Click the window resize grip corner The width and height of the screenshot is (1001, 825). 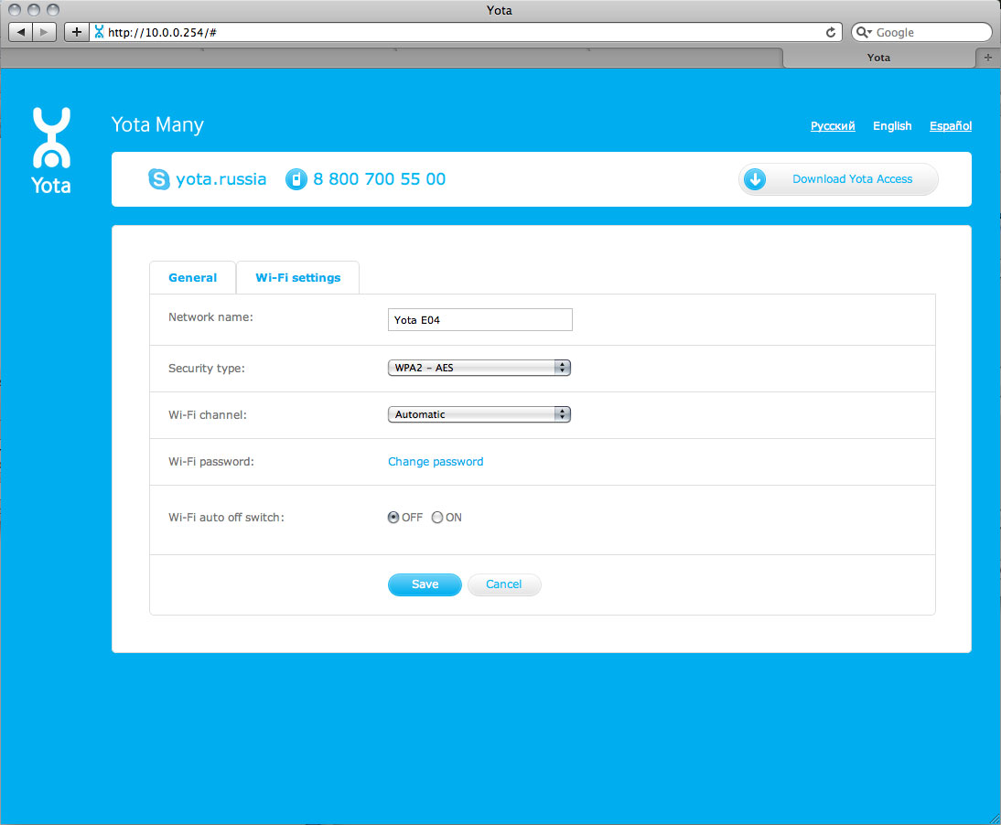[995, 819]
